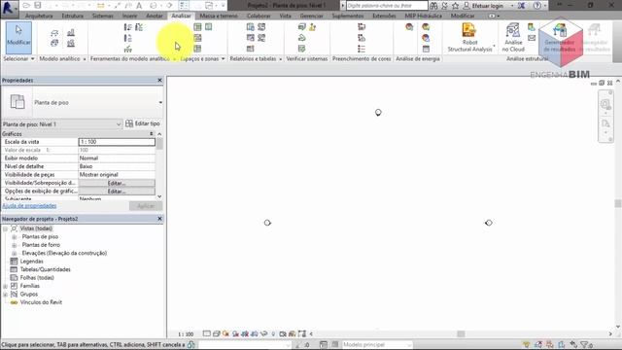Click the Open file icon in quick access toolbar
Image resolution: width=622 pixels, height=350 pixels.
pos(26,6)
